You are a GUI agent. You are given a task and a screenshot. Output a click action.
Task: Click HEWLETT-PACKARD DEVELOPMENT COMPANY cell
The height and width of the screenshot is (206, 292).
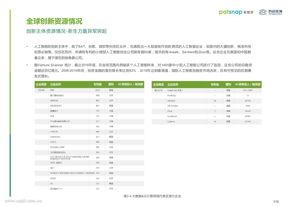pos(72,173)
